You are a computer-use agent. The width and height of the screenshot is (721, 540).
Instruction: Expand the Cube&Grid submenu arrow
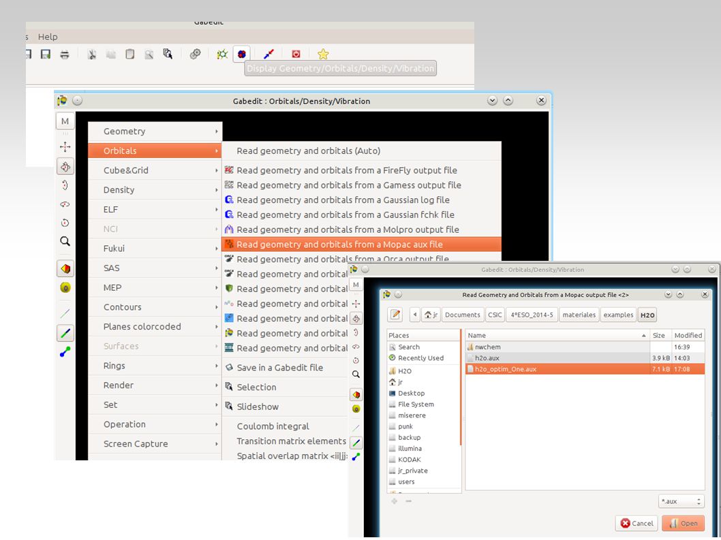click(216, 170)
